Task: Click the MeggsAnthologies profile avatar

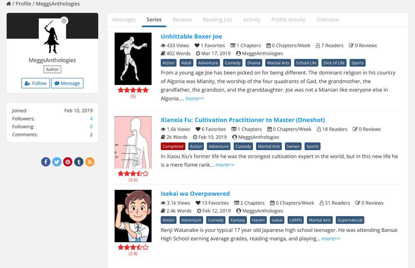Action: tap(52, 36)
